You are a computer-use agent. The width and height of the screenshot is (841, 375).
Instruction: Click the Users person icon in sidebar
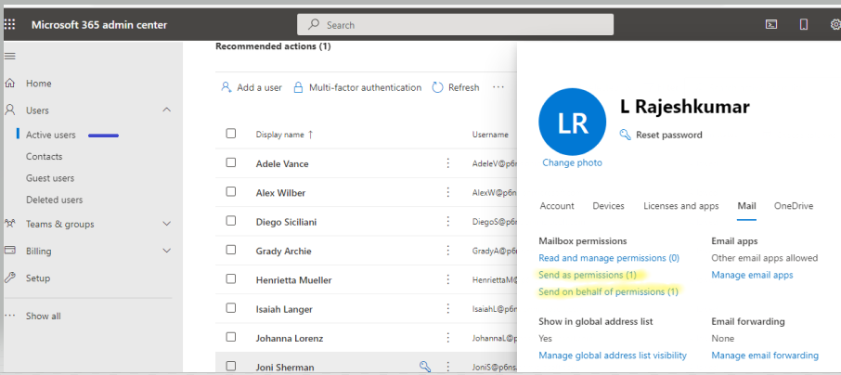[x=9, y=110]
